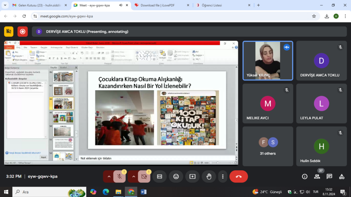Viewport: 351px width, 197px height.
Task: Open more options three-dot menu
Action: (x=223, y=176)
